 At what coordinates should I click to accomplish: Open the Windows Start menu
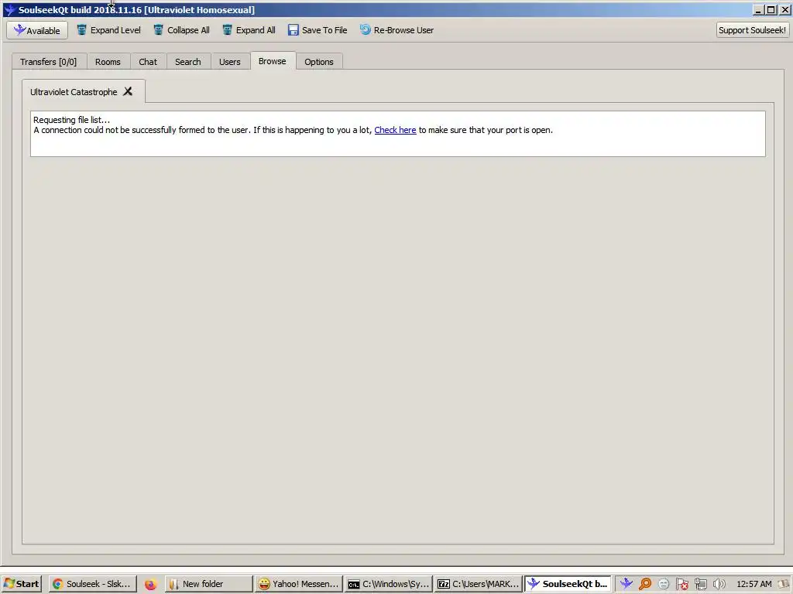click(x=21, y=584)
